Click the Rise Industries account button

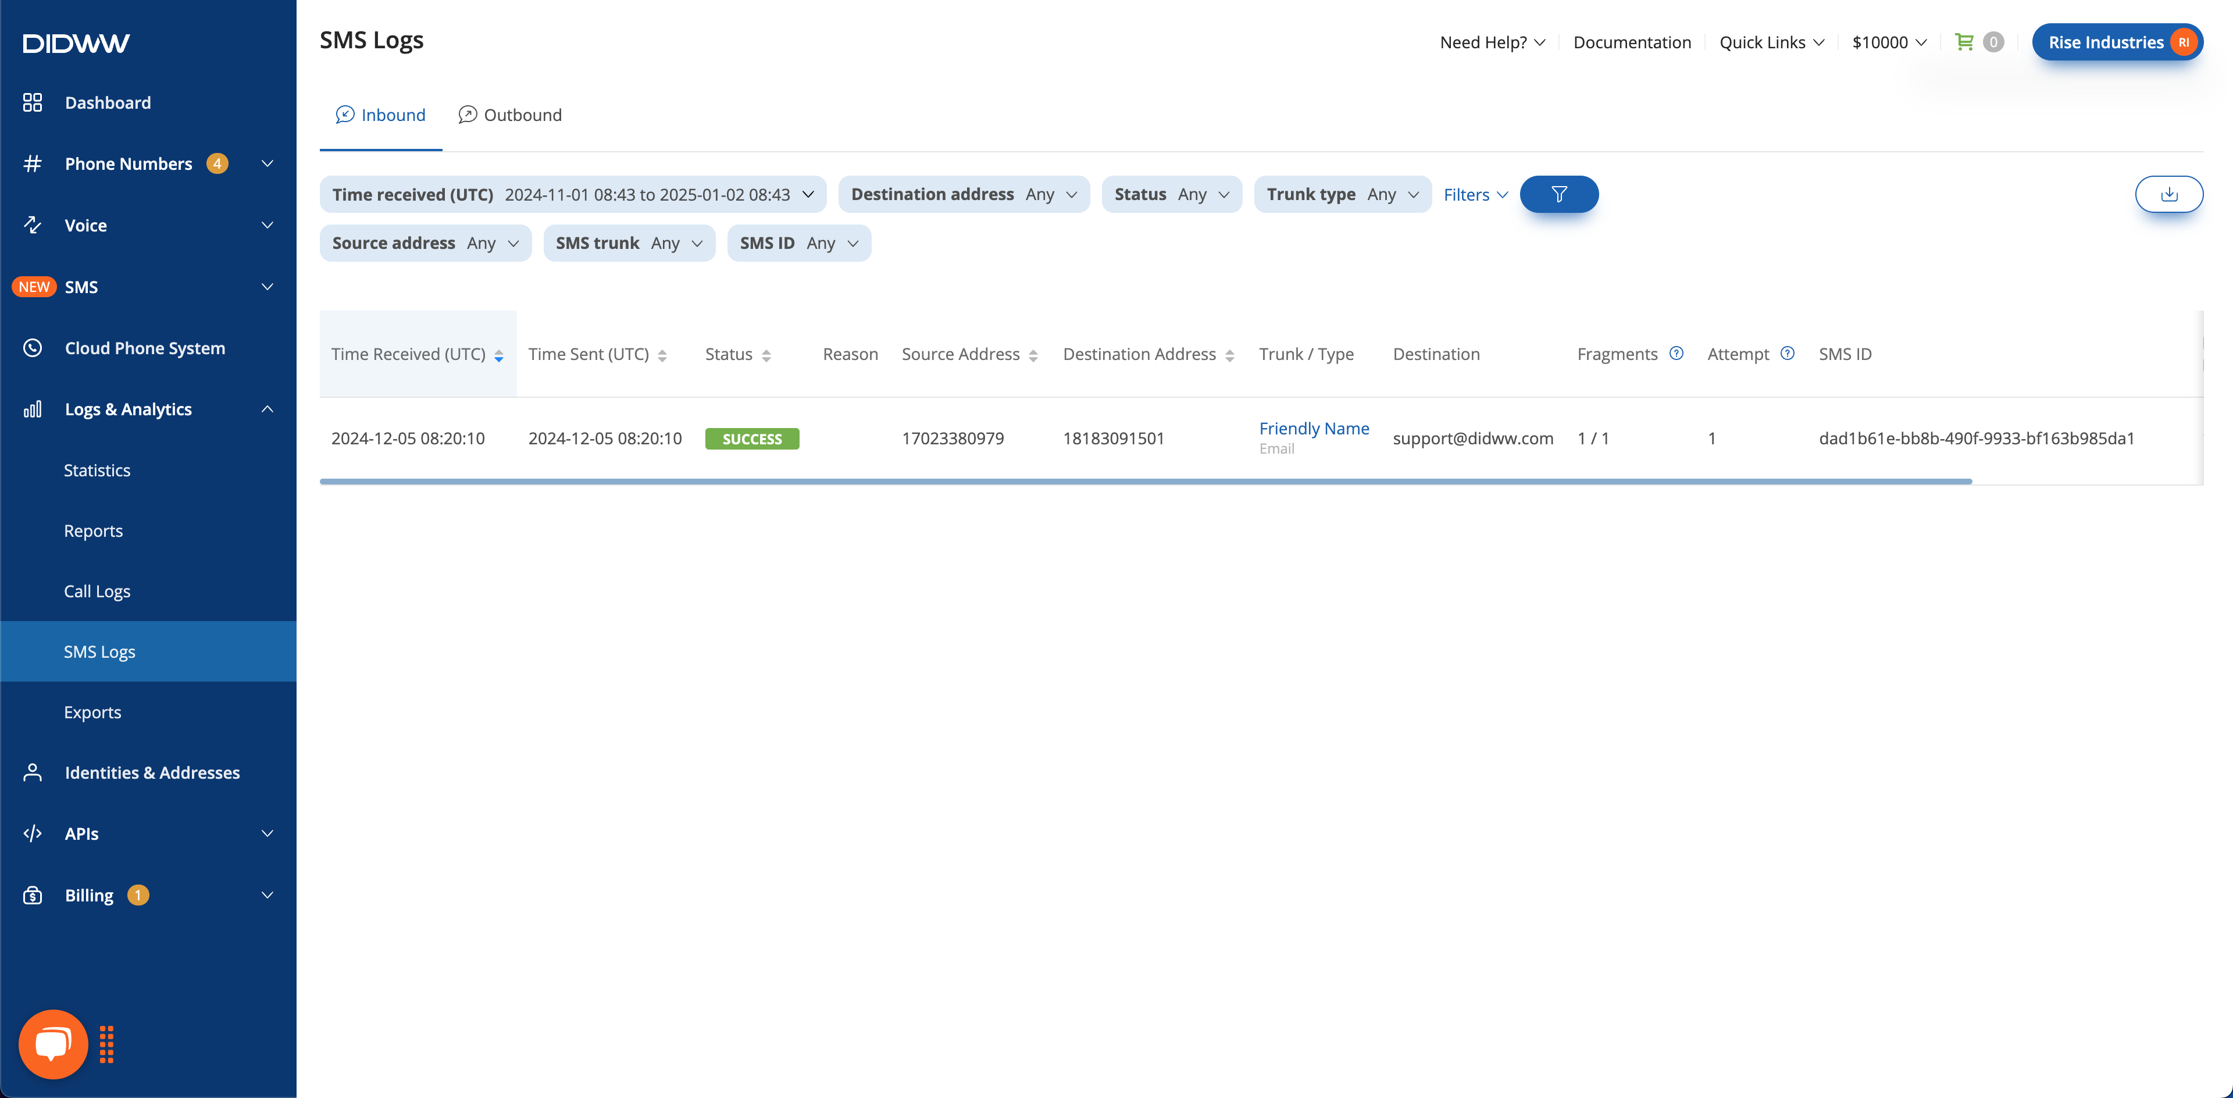click(x=2117, y=42)
